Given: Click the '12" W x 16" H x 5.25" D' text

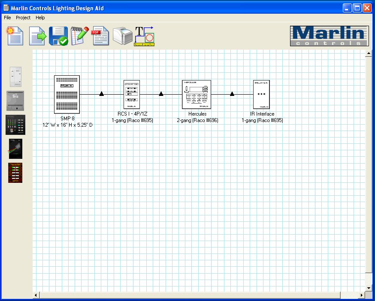Looking at the screenshot, I should (x=67, y=125).
